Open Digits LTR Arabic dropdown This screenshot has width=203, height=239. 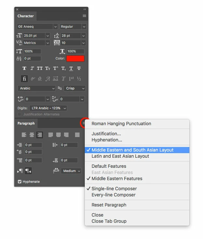48,108
